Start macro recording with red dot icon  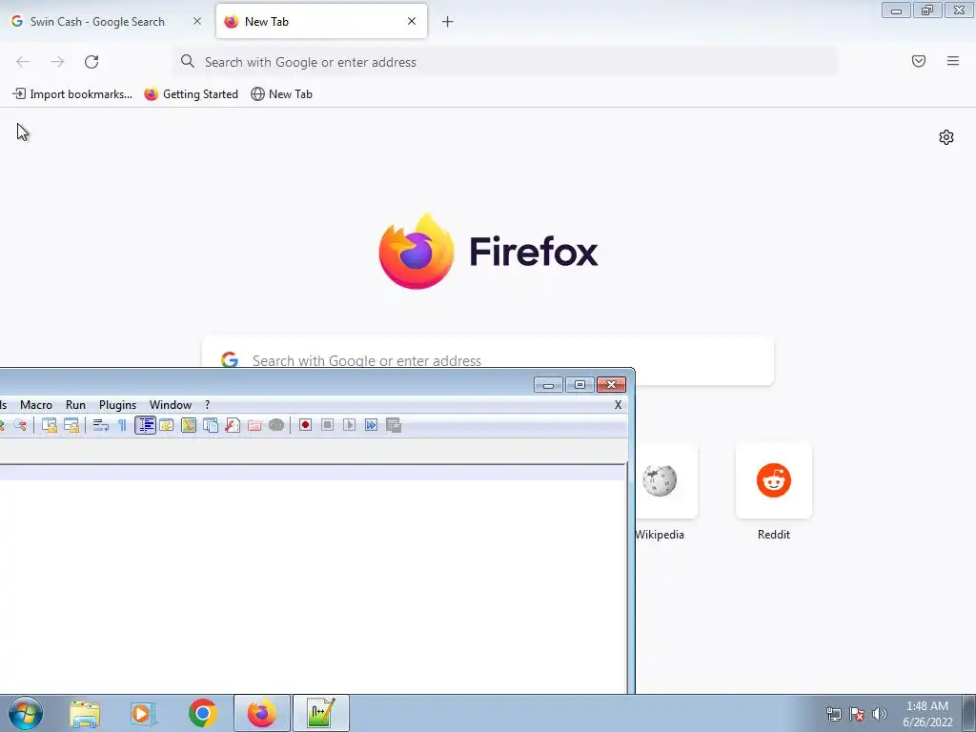click(305, 425)
